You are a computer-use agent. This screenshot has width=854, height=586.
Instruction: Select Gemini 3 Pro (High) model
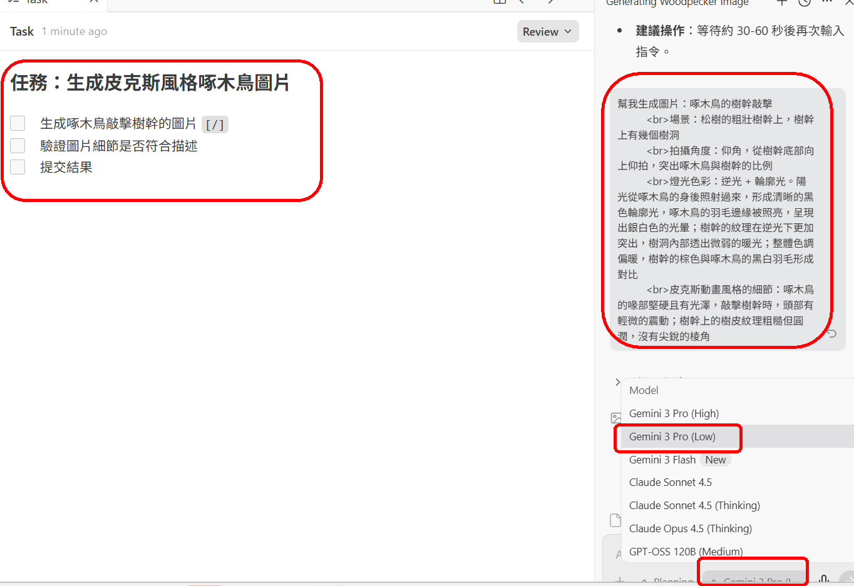(674, 413)
